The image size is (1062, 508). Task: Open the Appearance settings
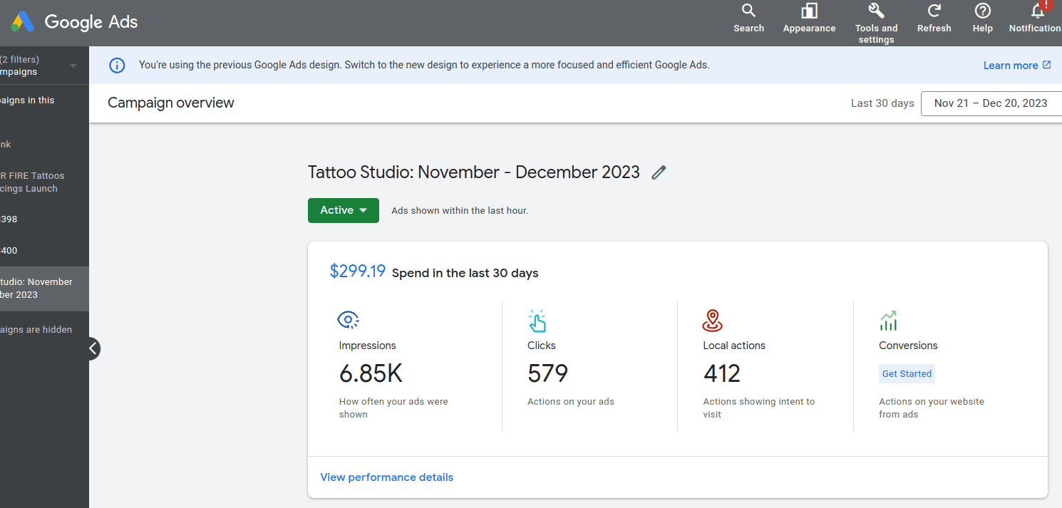(x=809, y=19)
